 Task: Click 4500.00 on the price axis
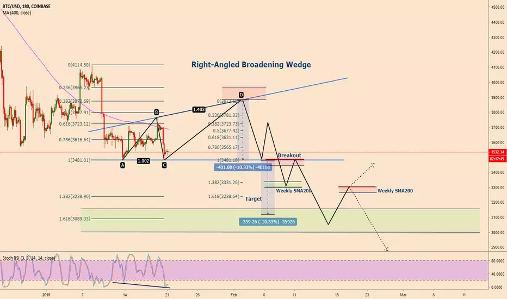tap(498, 7)
